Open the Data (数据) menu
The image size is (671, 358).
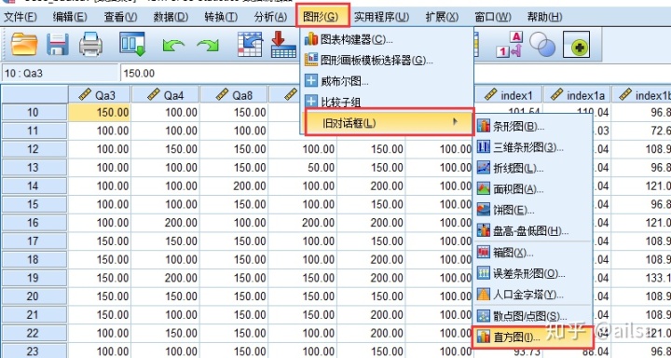pos(171,17)
